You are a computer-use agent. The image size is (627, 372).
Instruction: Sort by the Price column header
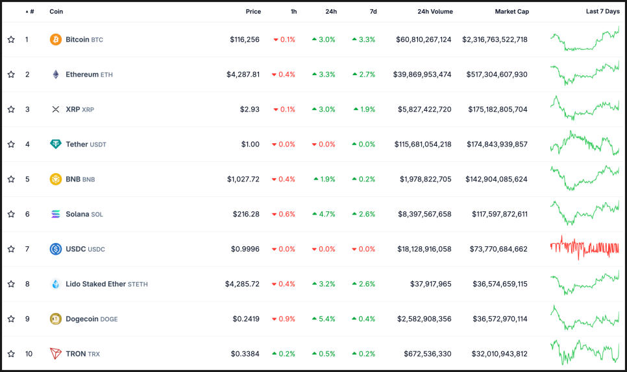(x=253, y=12)
